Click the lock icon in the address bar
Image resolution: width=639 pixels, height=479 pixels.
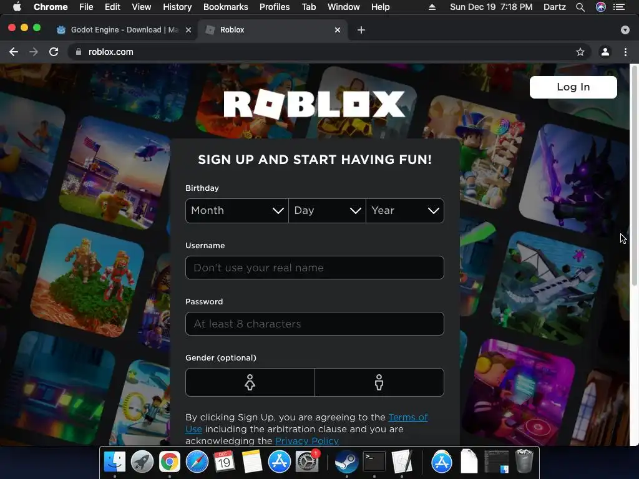click(x=79, y=52)
